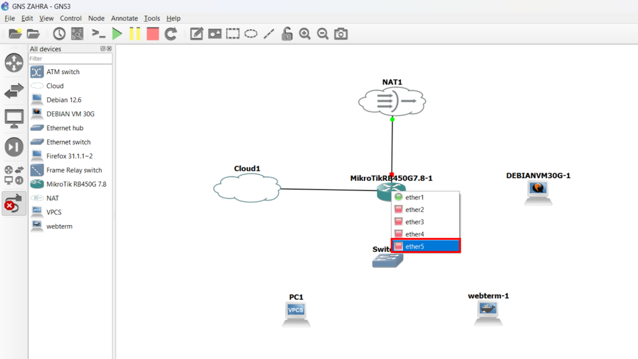Click the zoom in magnifier icon

coord(305,34)
